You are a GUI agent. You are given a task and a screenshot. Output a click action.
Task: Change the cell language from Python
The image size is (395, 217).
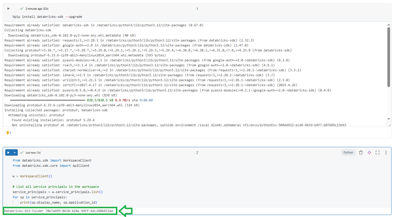tap(348, 152)
